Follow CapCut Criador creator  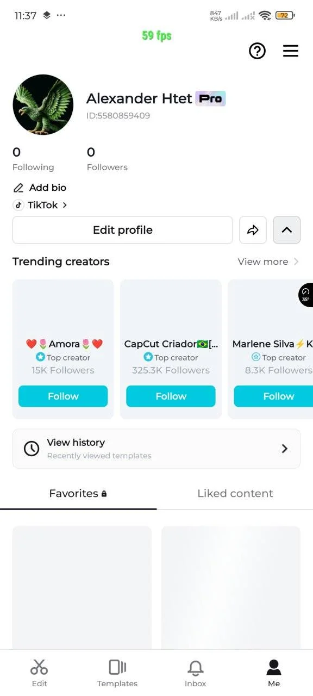coord(171,396)
